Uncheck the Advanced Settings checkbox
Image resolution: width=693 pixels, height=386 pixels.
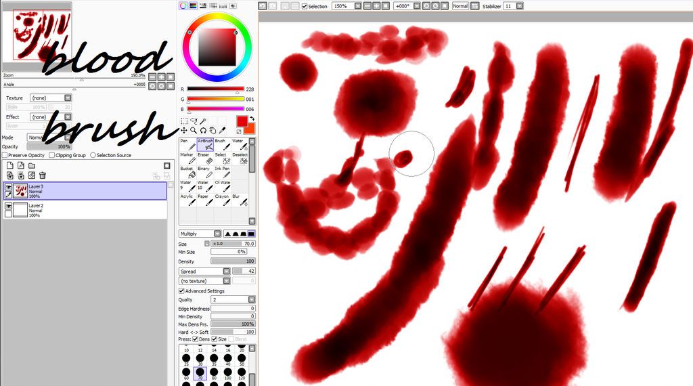181,291
